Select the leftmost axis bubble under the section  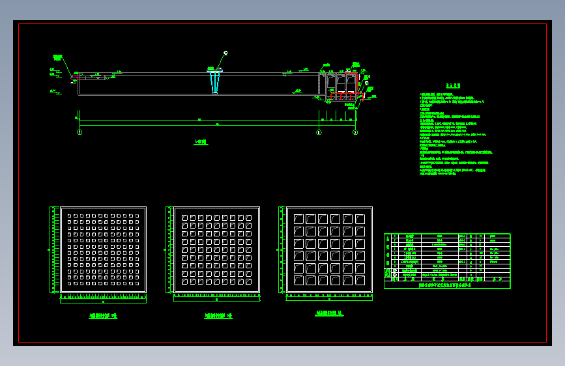(x=80, y=132)
